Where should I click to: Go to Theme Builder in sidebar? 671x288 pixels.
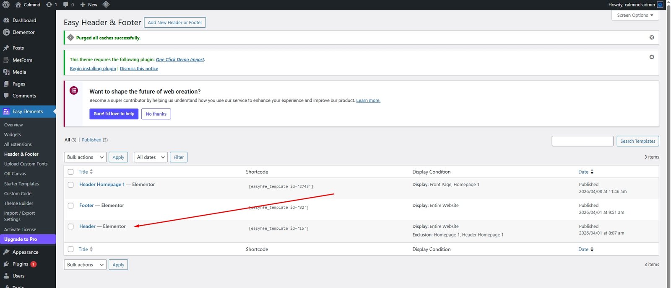[18, 203]
